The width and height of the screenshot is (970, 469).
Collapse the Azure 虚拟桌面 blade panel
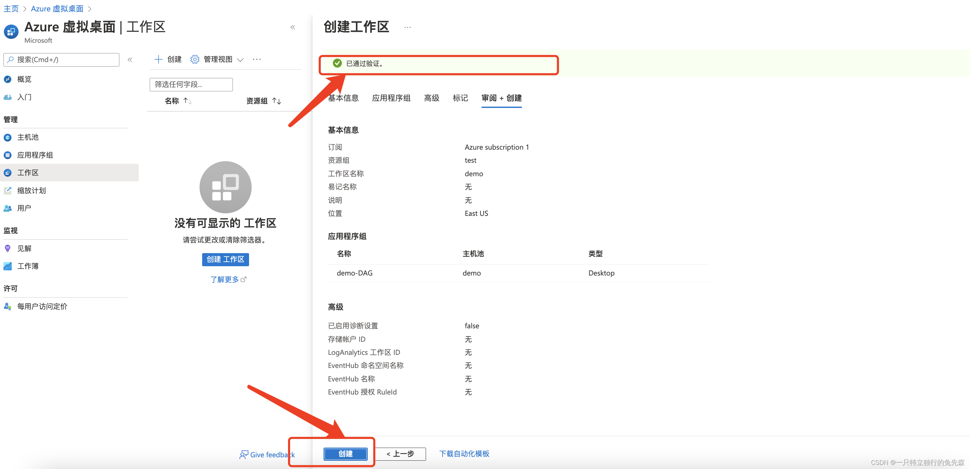pyautogui.click(x=293, y=27)
